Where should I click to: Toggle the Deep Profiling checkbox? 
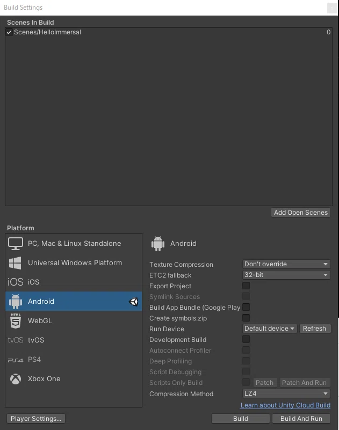tap(246, 361)
